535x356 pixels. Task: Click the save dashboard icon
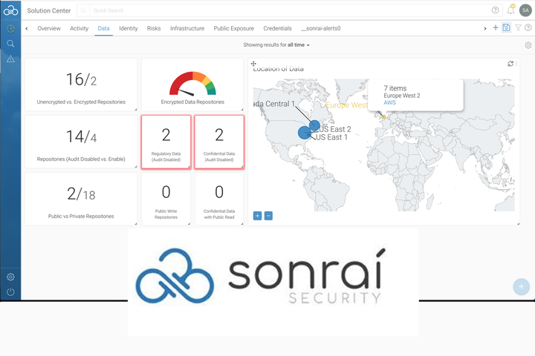506,28
